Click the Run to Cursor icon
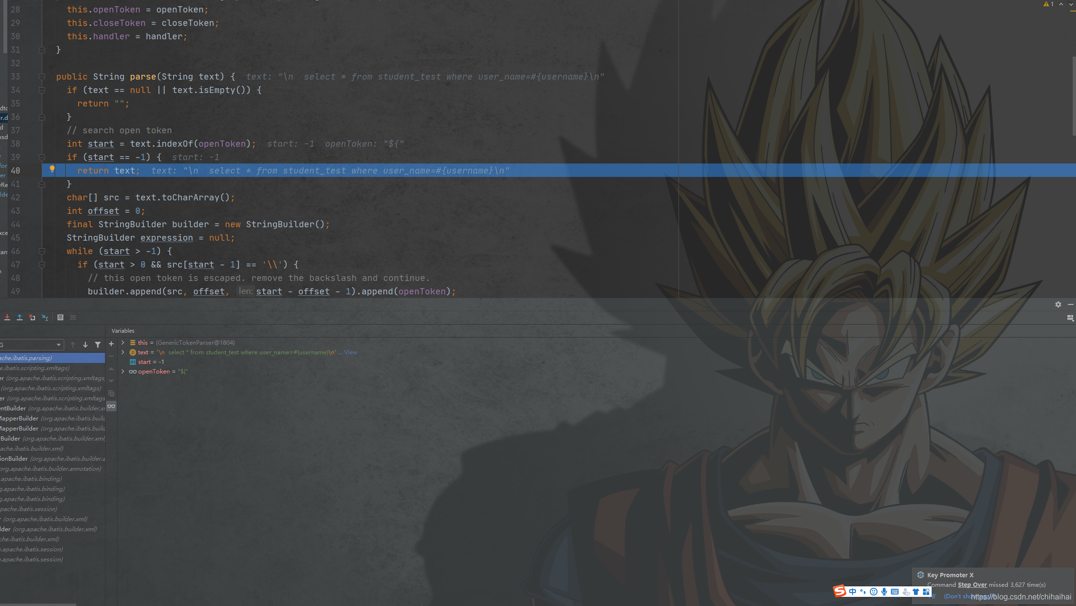The height and width of the screenshot is (606, 1076). [45, 317]
